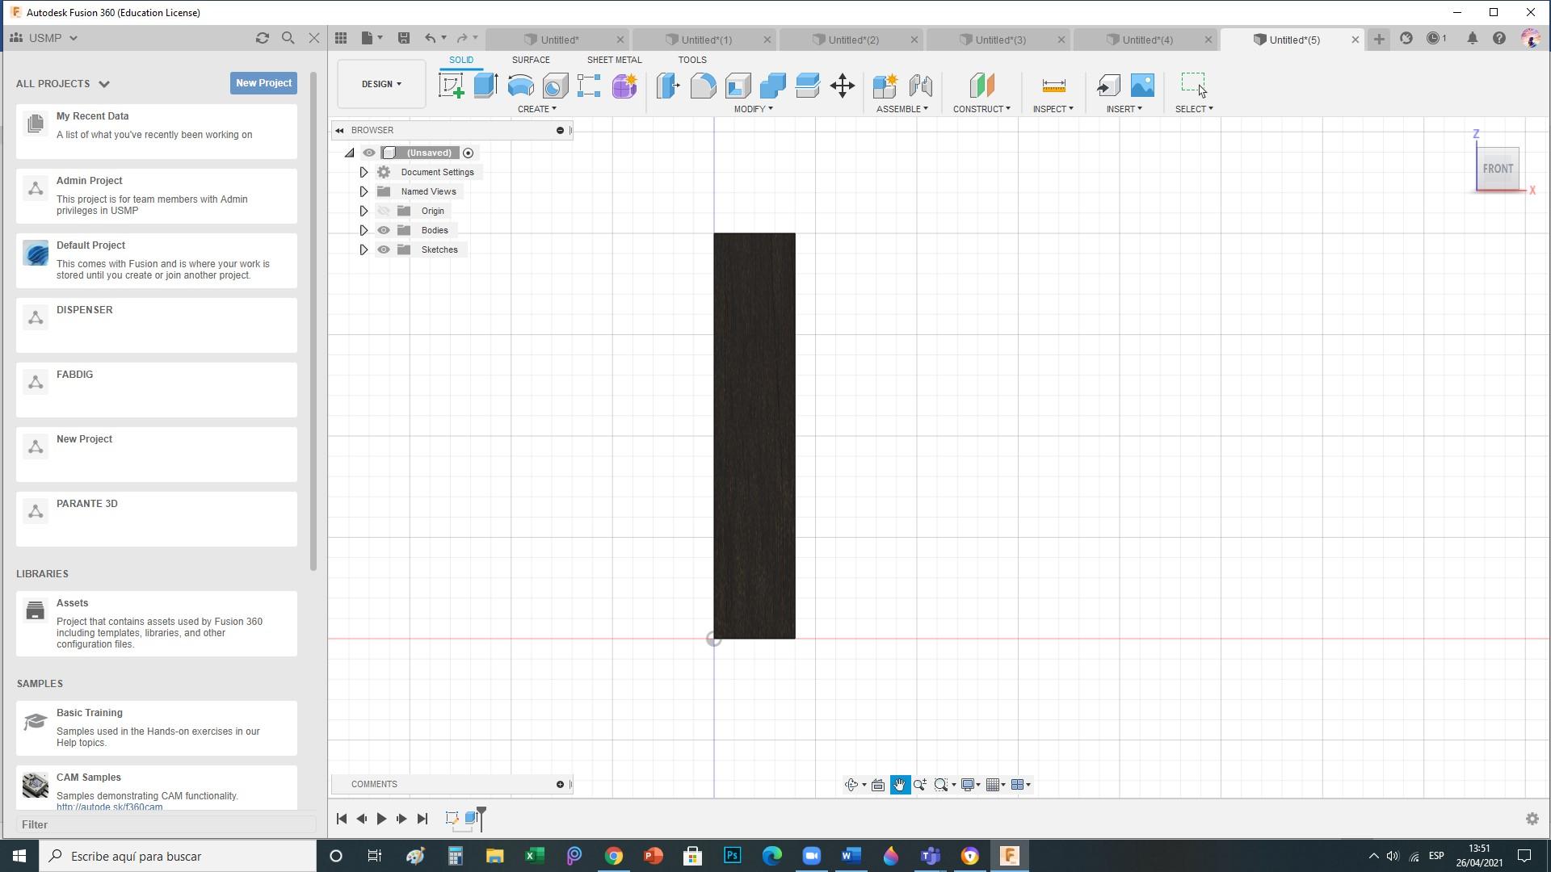Click the Orbit navigation tool
1551x872 pixels.
pos(851,785)
